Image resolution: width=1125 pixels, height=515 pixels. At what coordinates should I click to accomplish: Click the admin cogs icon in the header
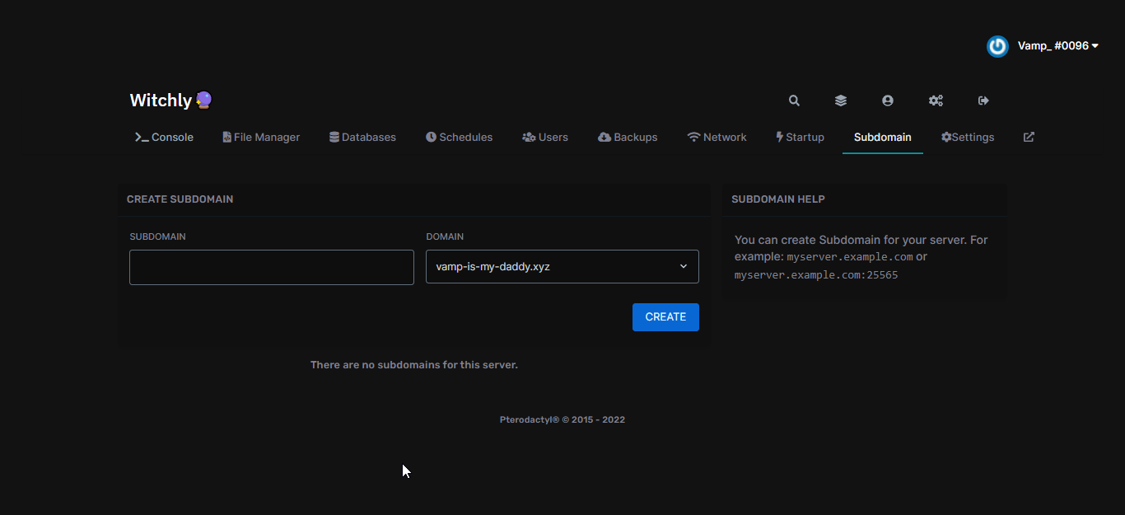(x=936, y=100)
